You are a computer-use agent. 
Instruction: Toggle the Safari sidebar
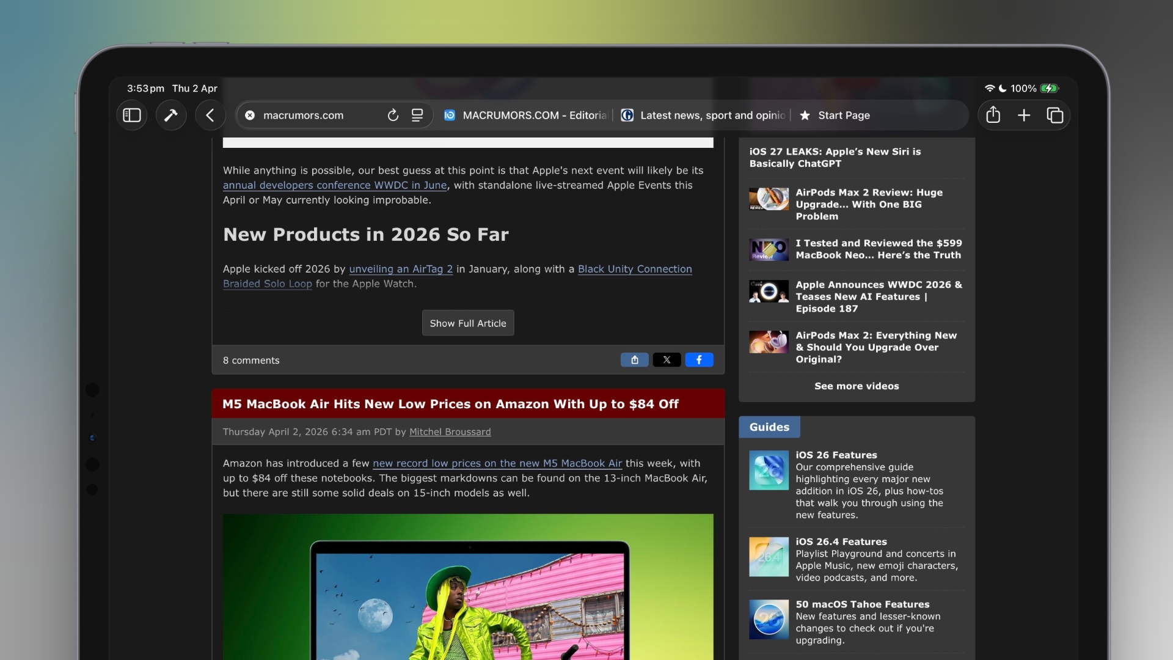131,115
